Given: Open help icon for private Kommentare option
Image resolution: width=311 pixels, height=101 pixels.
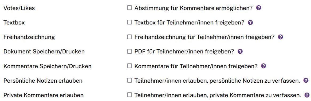Looking at the screenshot, I should [307, 95].
